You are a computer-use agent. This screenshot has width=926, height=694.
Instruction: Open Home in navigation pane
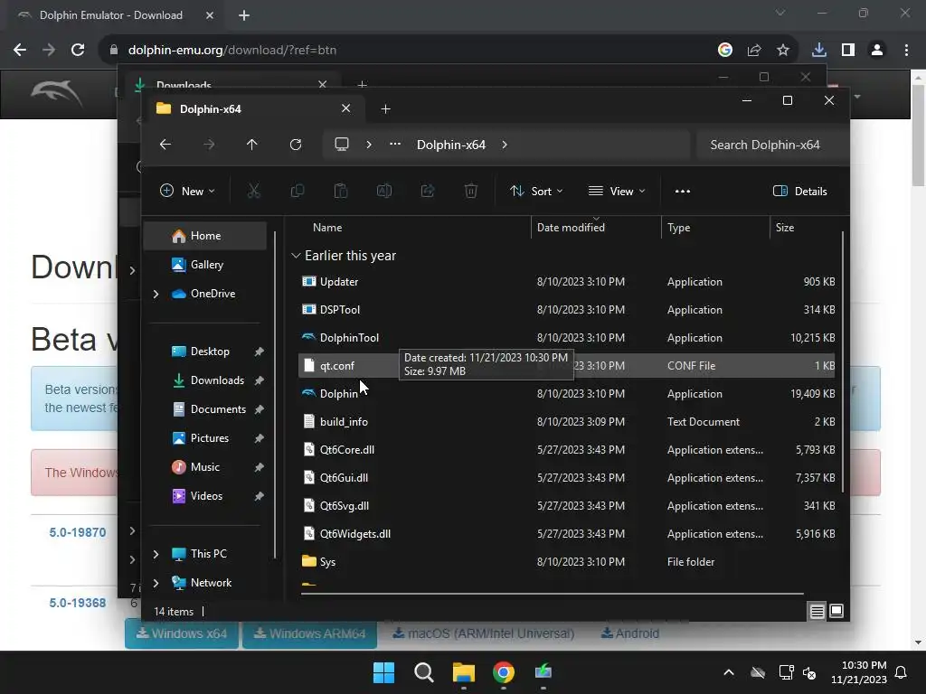coord(204,236)
